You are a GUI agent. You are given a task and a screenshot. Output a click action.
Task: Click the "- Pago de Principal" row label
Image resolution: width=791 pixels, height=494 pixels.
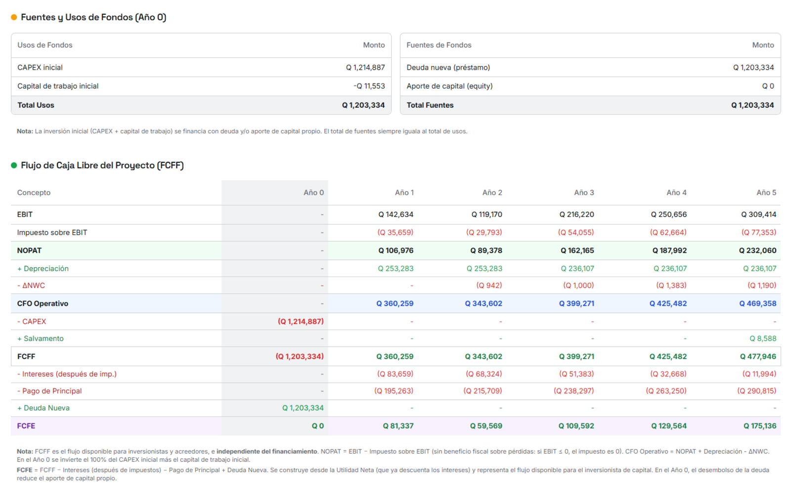[x=49, y=391]
